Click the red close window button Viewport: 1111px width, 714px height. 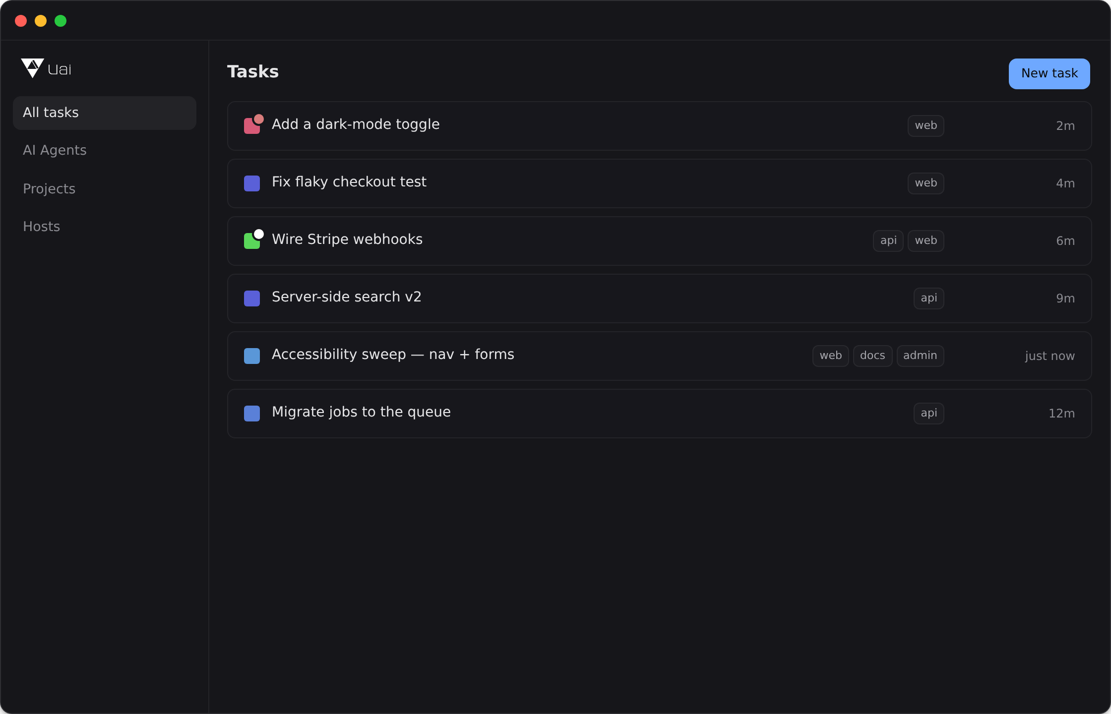(x=21, y=21)
